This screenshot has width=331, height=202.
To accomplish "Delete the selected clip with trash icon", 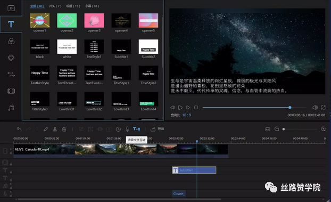I will click(x=64, y=129).
